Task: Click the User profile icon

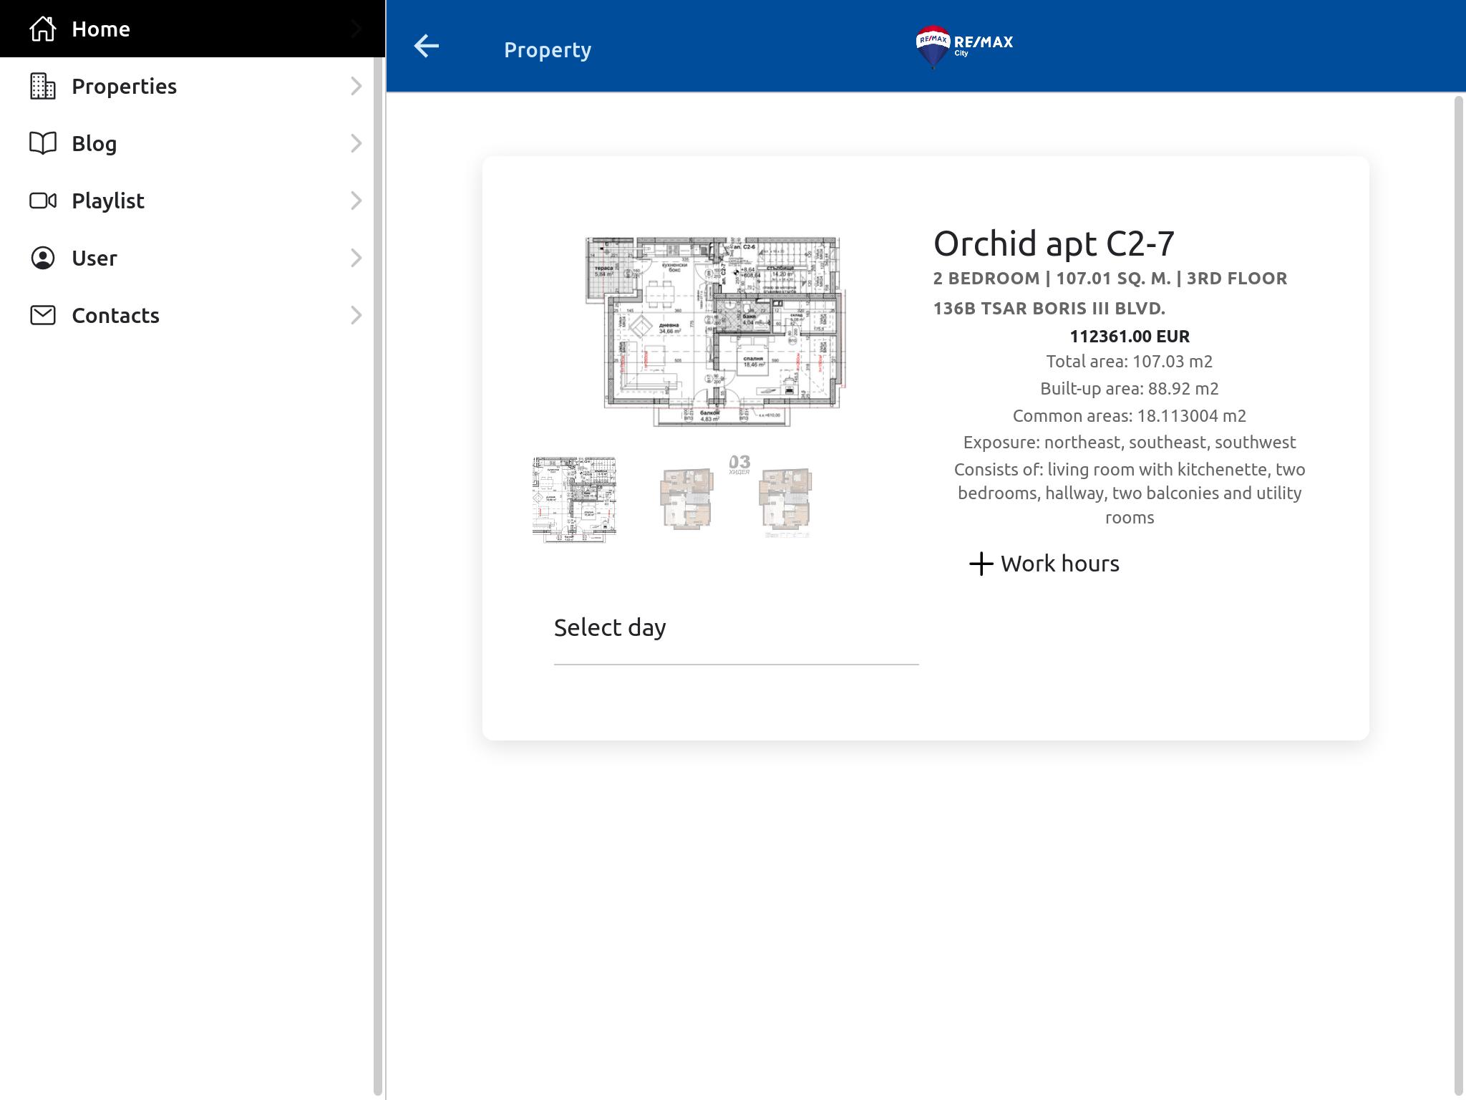Action: 43,258
